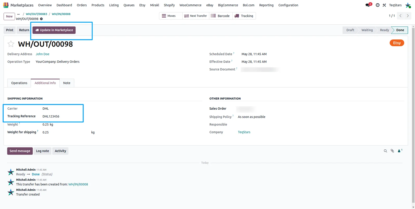Open the debug tools icon
Viewport: 415px width, 209px height.
[384, 5]
